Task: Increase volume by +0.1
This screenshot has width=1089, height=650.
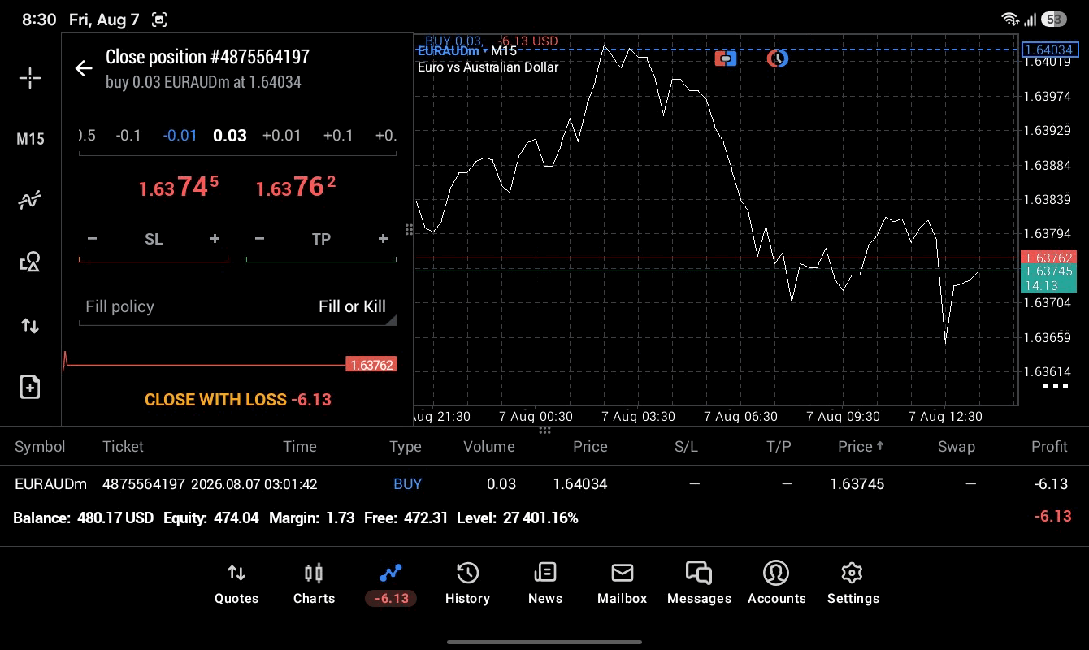Action: 338,135
